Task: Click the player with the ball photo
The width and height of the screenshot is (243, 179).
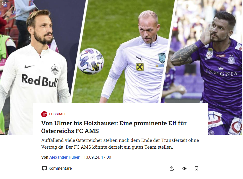Action: click(x=124, y=51)
